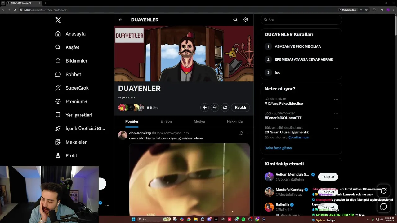The height and width of the screenshot is (223, 397).
Task: Open Chrome three-dot menu
Action: pos(393,10)
